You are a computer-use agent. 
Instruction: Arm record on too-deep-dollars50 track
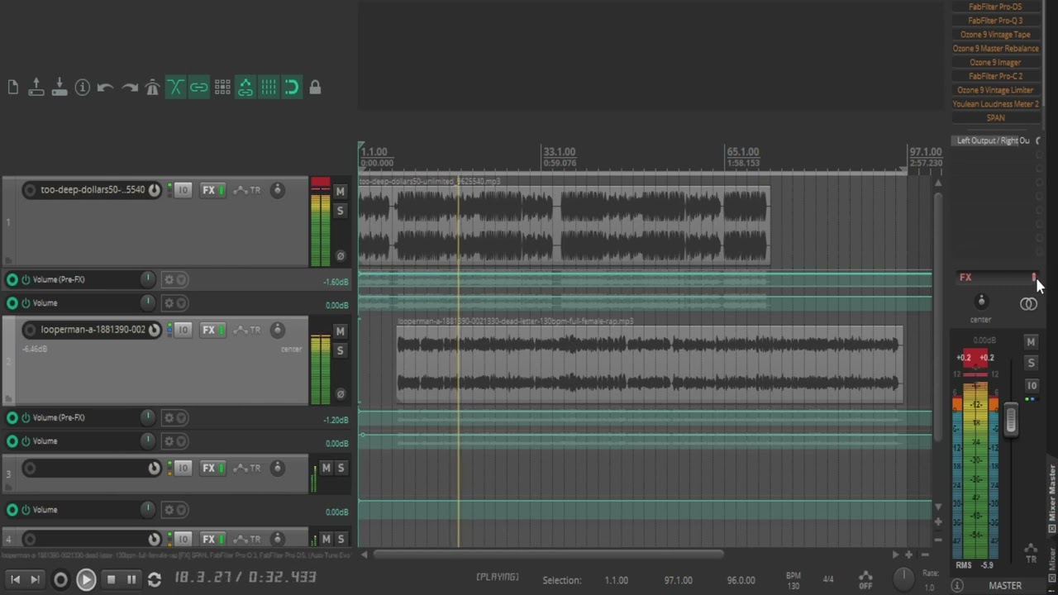click(30, 190)
